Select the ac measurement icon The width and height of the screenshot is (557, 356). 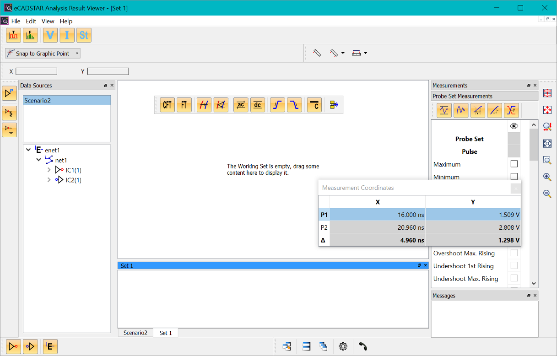241,105
